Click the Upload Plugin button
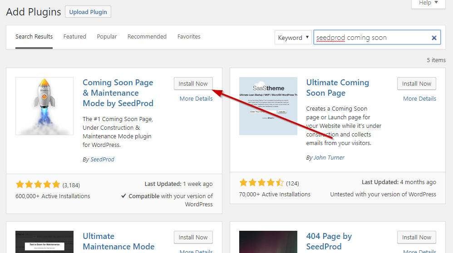 pyautogui.click(x=88, y=12)
